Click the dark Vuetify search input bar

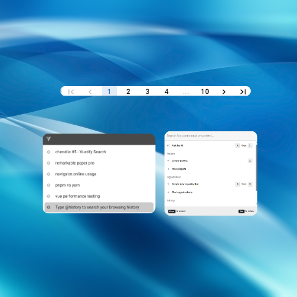[99, 139]
